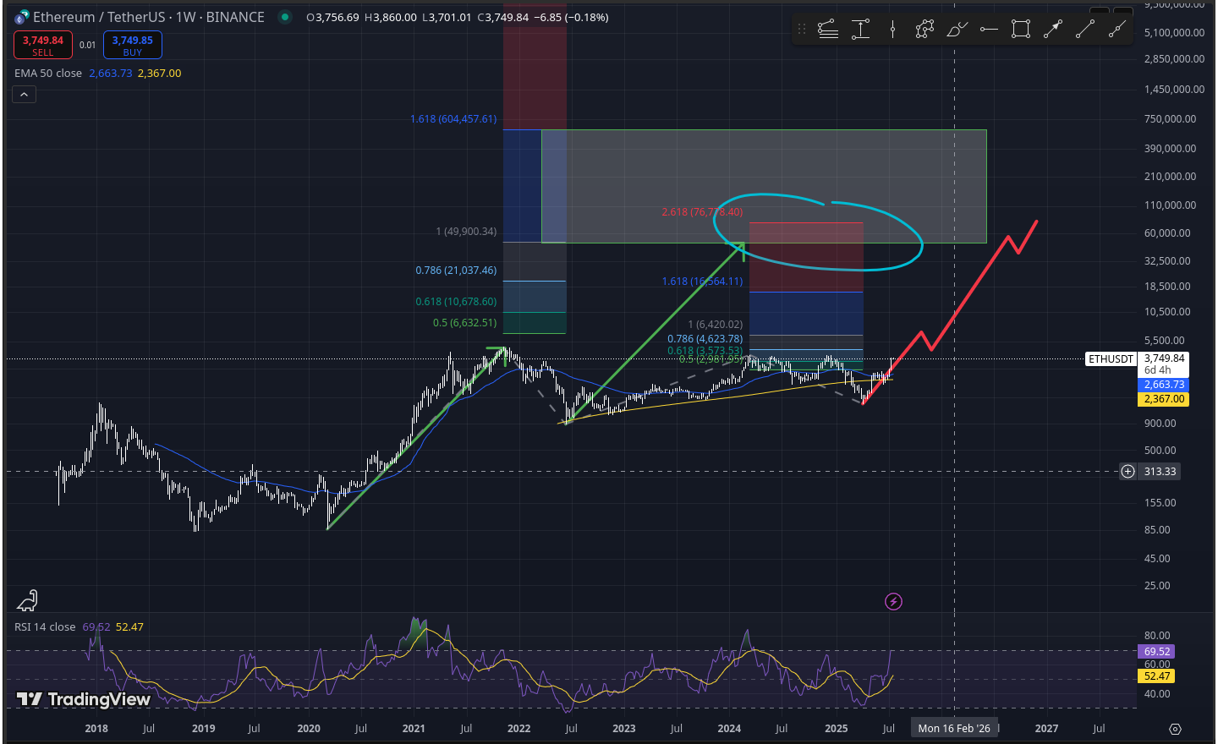Select the arrow line tool
1218x744 pixels.
(x=1053, y=30)
